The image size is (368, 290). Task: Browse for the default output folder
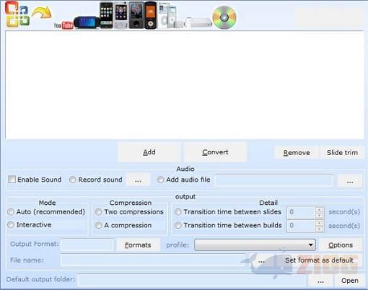pos(320,281)
